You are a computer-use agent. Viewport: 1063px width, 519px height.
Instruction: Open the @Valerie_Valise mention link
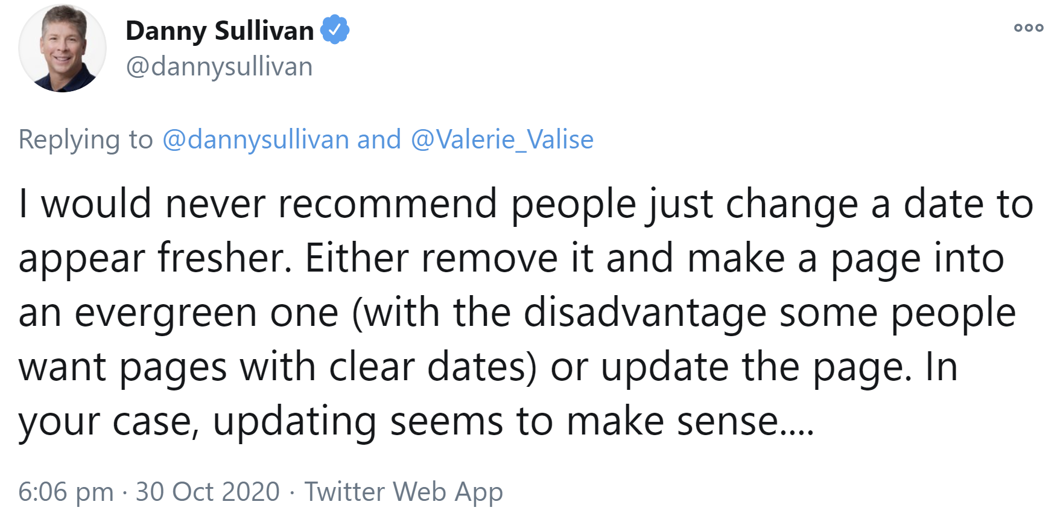502,139
